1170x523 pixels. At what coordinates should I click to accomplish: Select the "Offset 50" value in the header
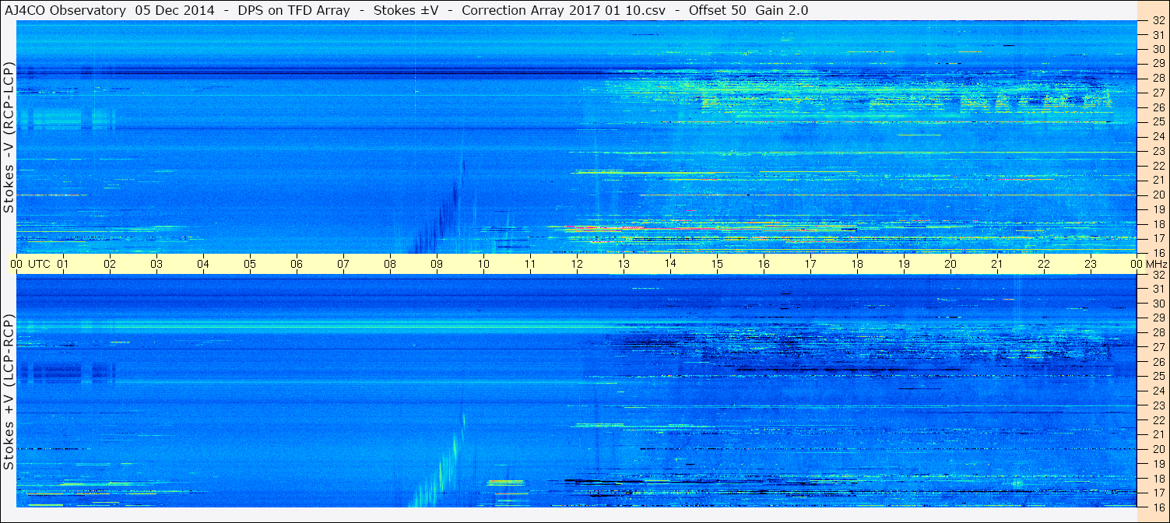click(x=717, y=11)
